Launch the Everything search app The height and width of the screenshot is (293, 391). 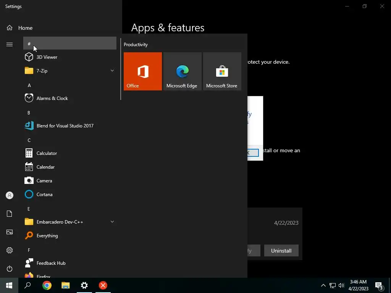coord(70,235)
